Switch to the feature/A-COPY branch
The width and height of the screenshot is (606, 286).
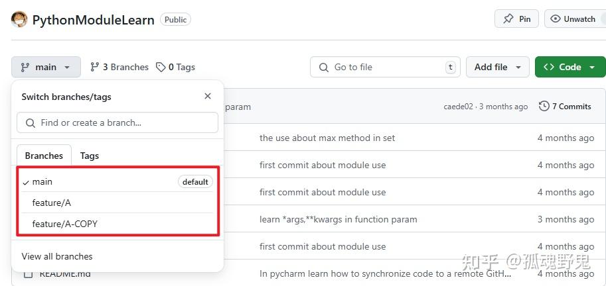point(64,224)
